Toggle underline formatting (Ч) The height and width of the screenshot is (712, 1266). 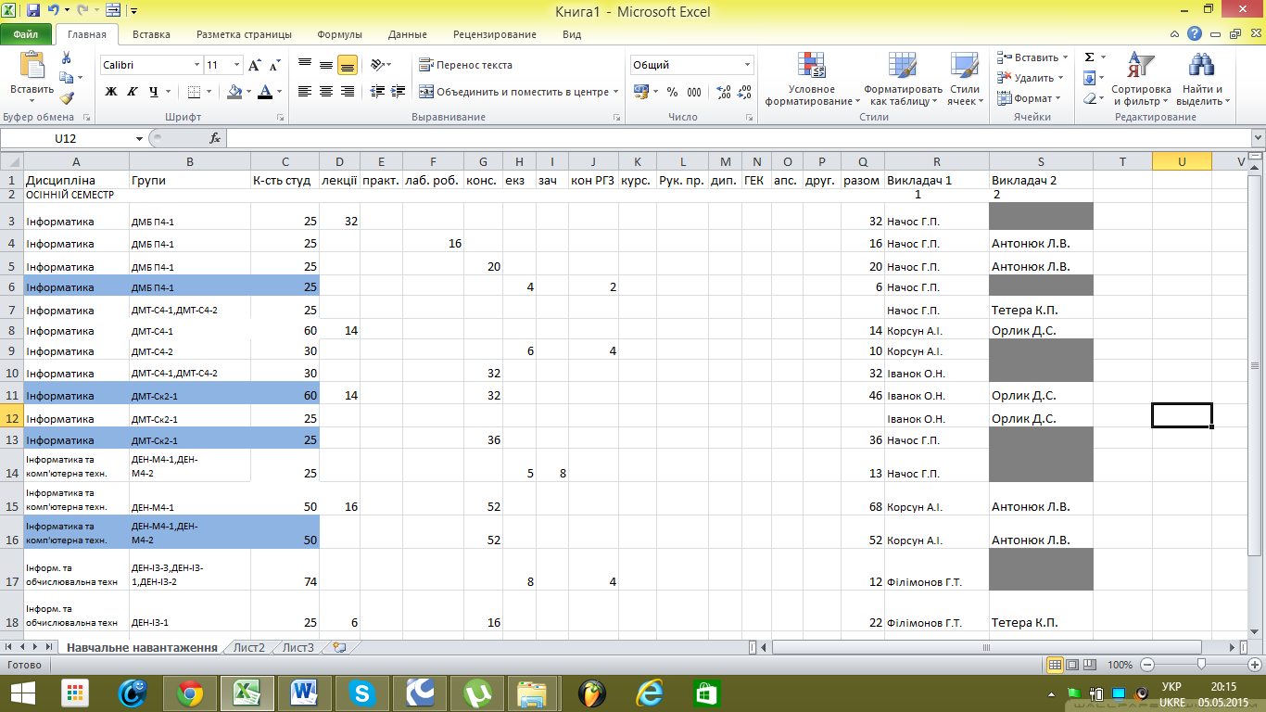tap(153, 92)
